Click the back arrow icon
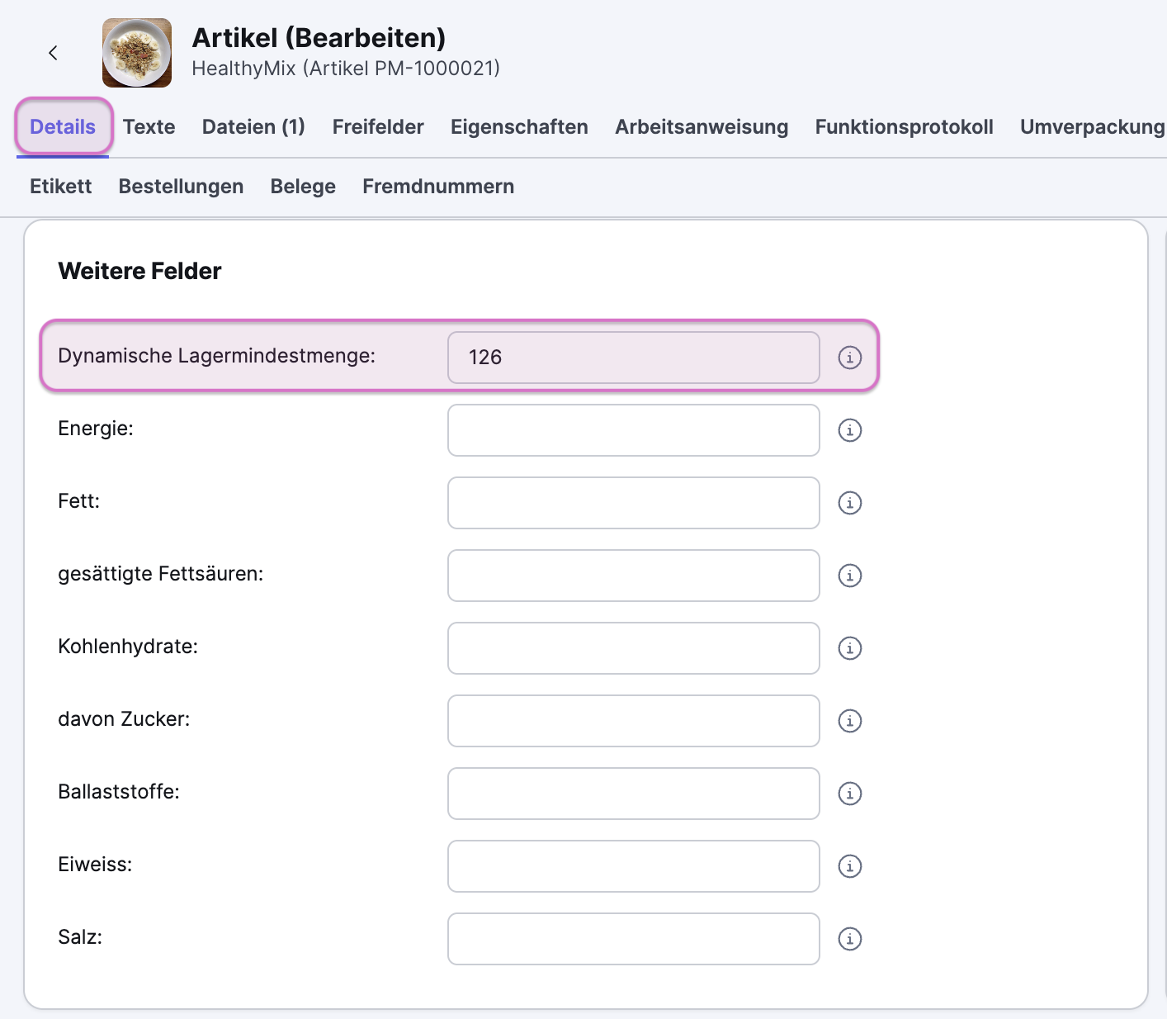 click(53, 53)
